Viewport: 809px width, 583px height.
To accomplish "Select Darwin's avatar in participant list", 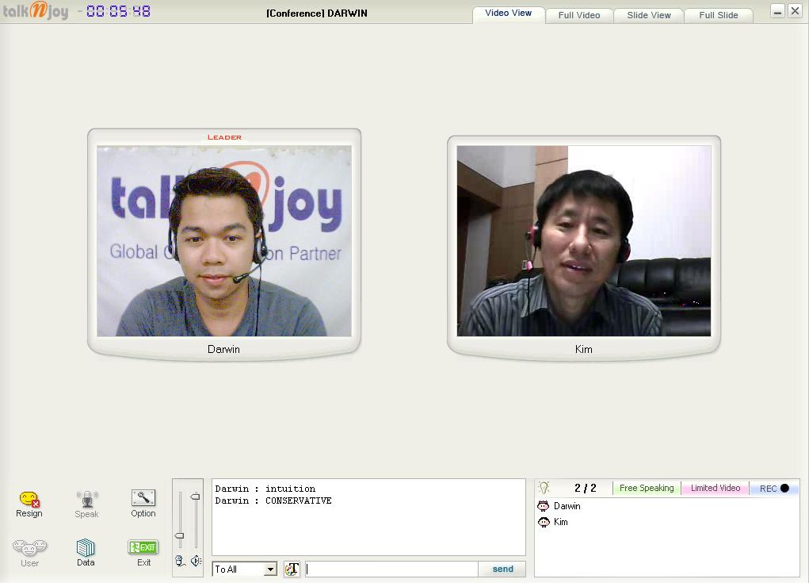I will click(544, 506).
